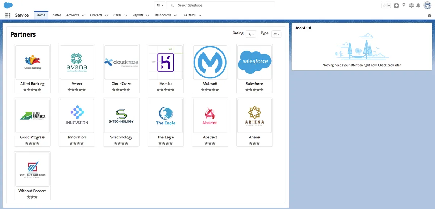This screenshot has width=435, height=209.
Task: Open the All search scope dropdown
Action: 160,5
